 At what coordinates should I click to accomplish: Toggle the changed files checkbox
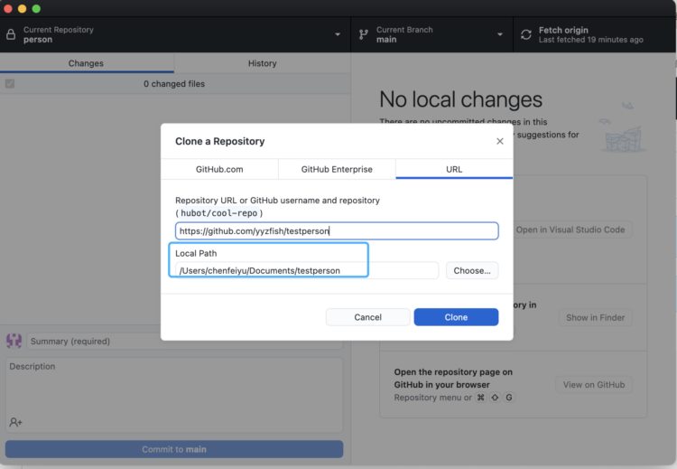point(10,84)
